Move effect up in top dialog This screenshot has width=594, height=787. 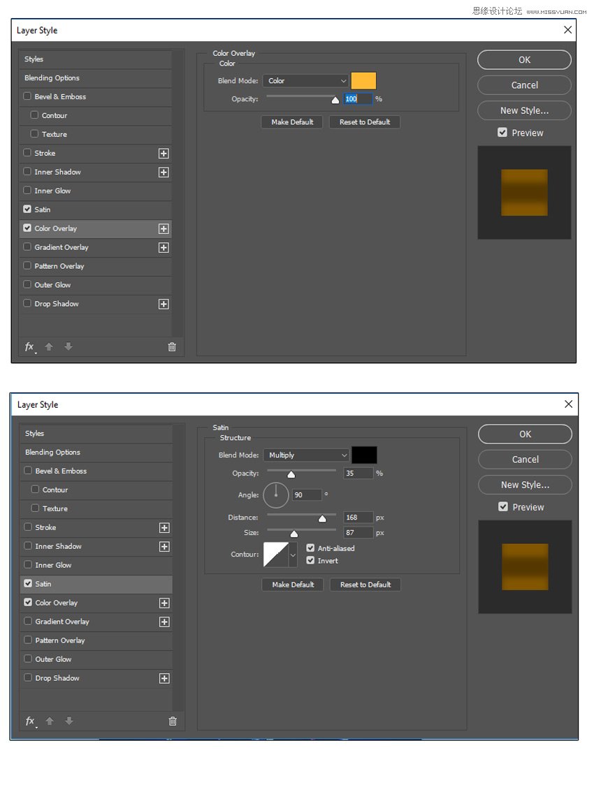point(49,347)
